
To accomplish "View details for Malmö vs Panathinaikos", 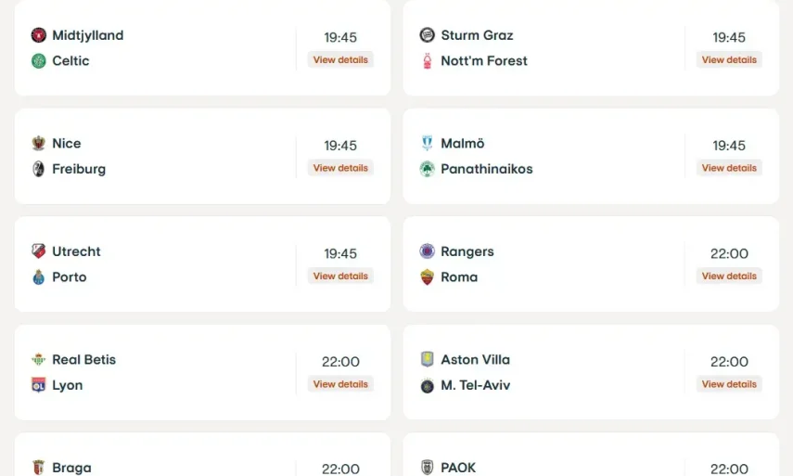I will click(x=729, y=169).
